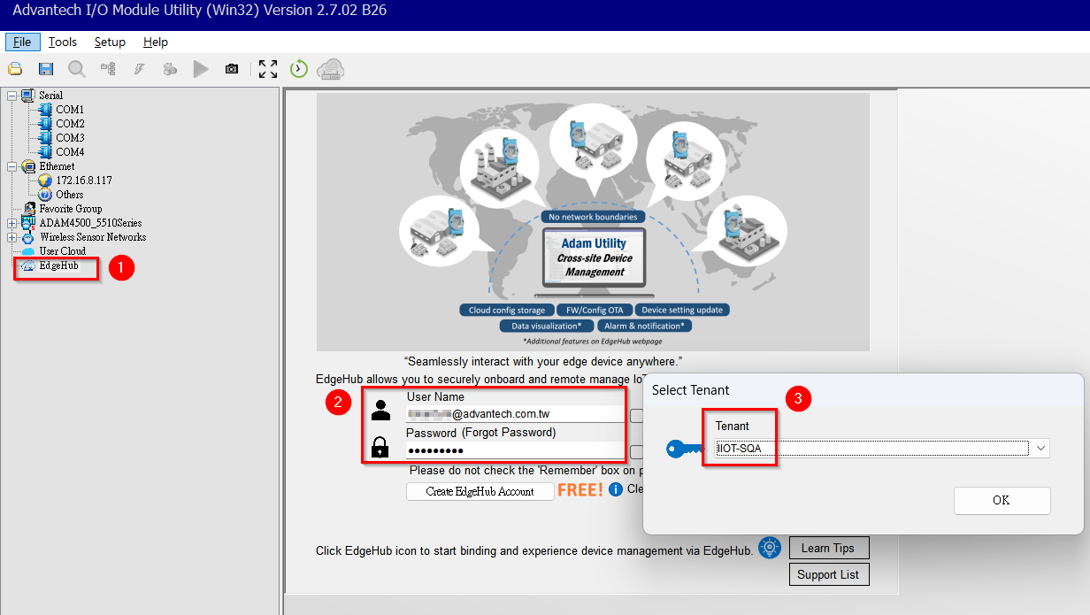Click the save floppy disk icon
Screen dimensions: 1090x615
(x=46, y=69)
